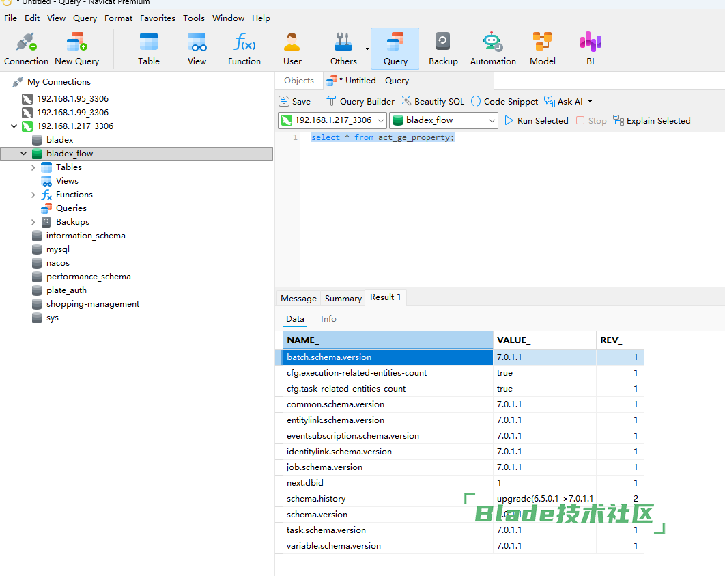Select the mysql database
Image resolution: width=725 pixels, height=576 pixels.
(x=58, y=249)
